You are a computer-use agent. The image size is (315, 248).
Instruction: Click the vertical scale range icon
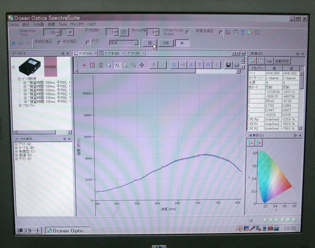click(x=101, y=65)
